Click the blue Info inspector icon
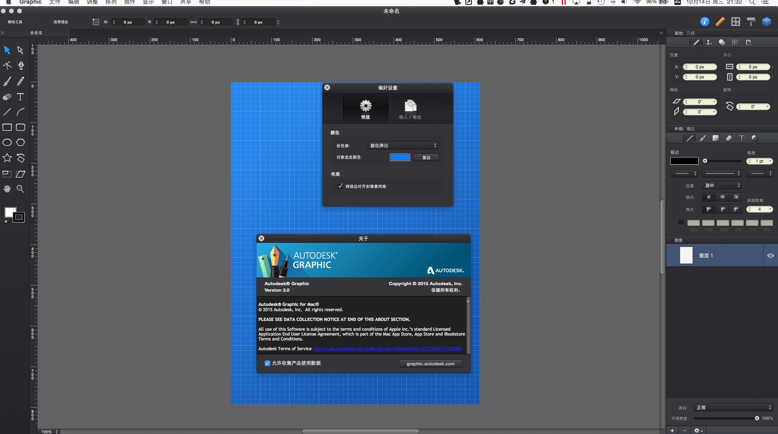This screenshot has height=434, width=778. click(x=704, y=22)
